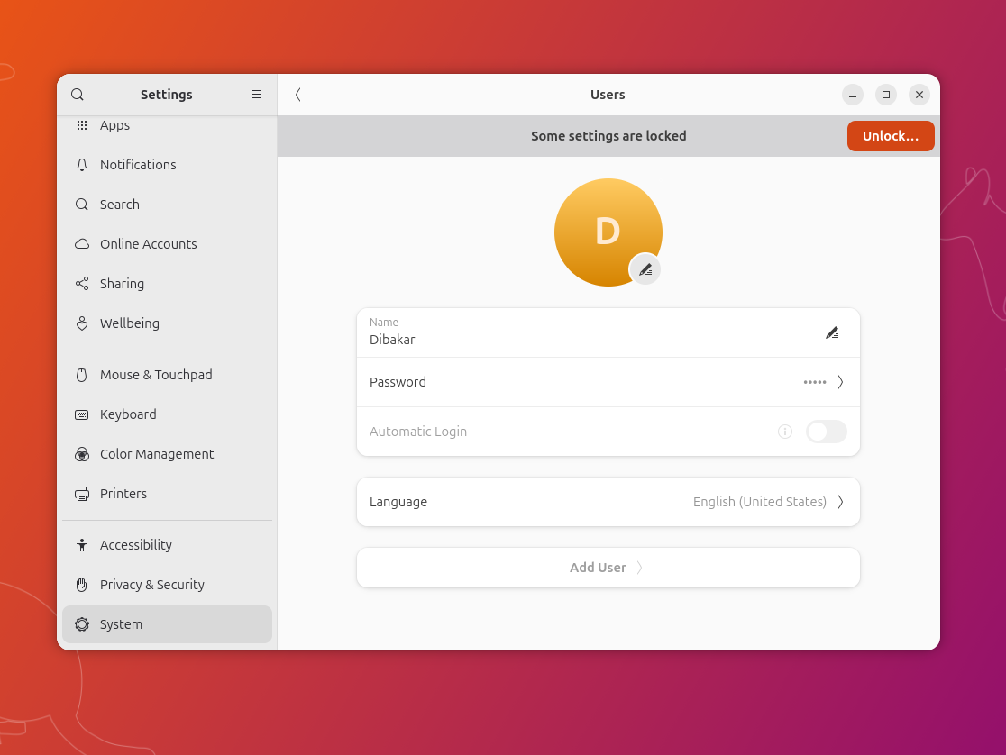Toggle the Automatic Login switch
Image resolution: width=1006 pixels, height=755 pixels.
click(827, 432)
